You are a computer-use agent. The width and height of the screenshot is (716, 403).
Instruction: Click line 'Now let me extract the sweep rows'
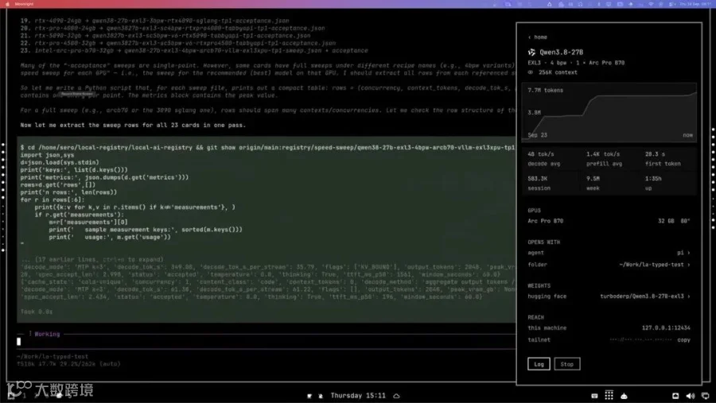pyautogui.click(x=133, y=125)
